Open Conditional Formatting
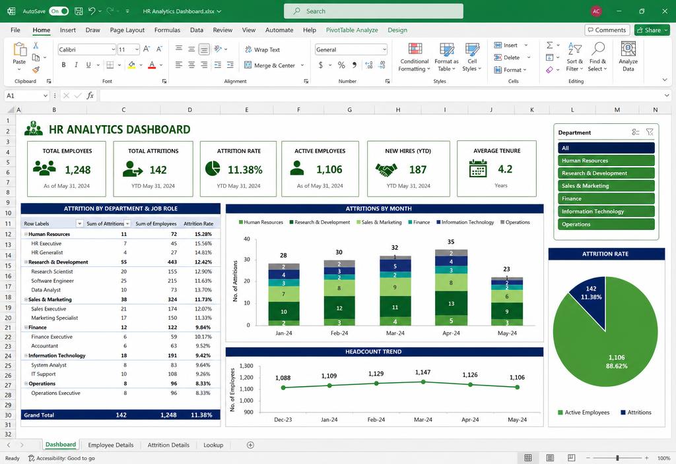The width and height of the screenshot is (676, 464). point(415,57)
